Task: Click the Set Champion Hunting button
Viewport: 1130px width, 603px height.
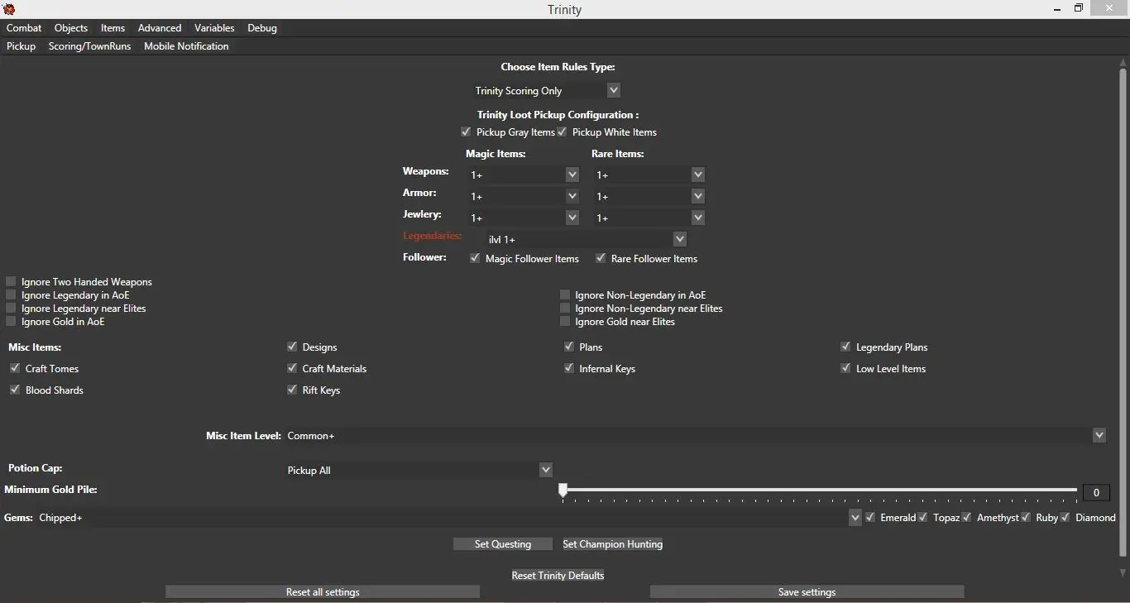Action: click(x=613, y=544)
